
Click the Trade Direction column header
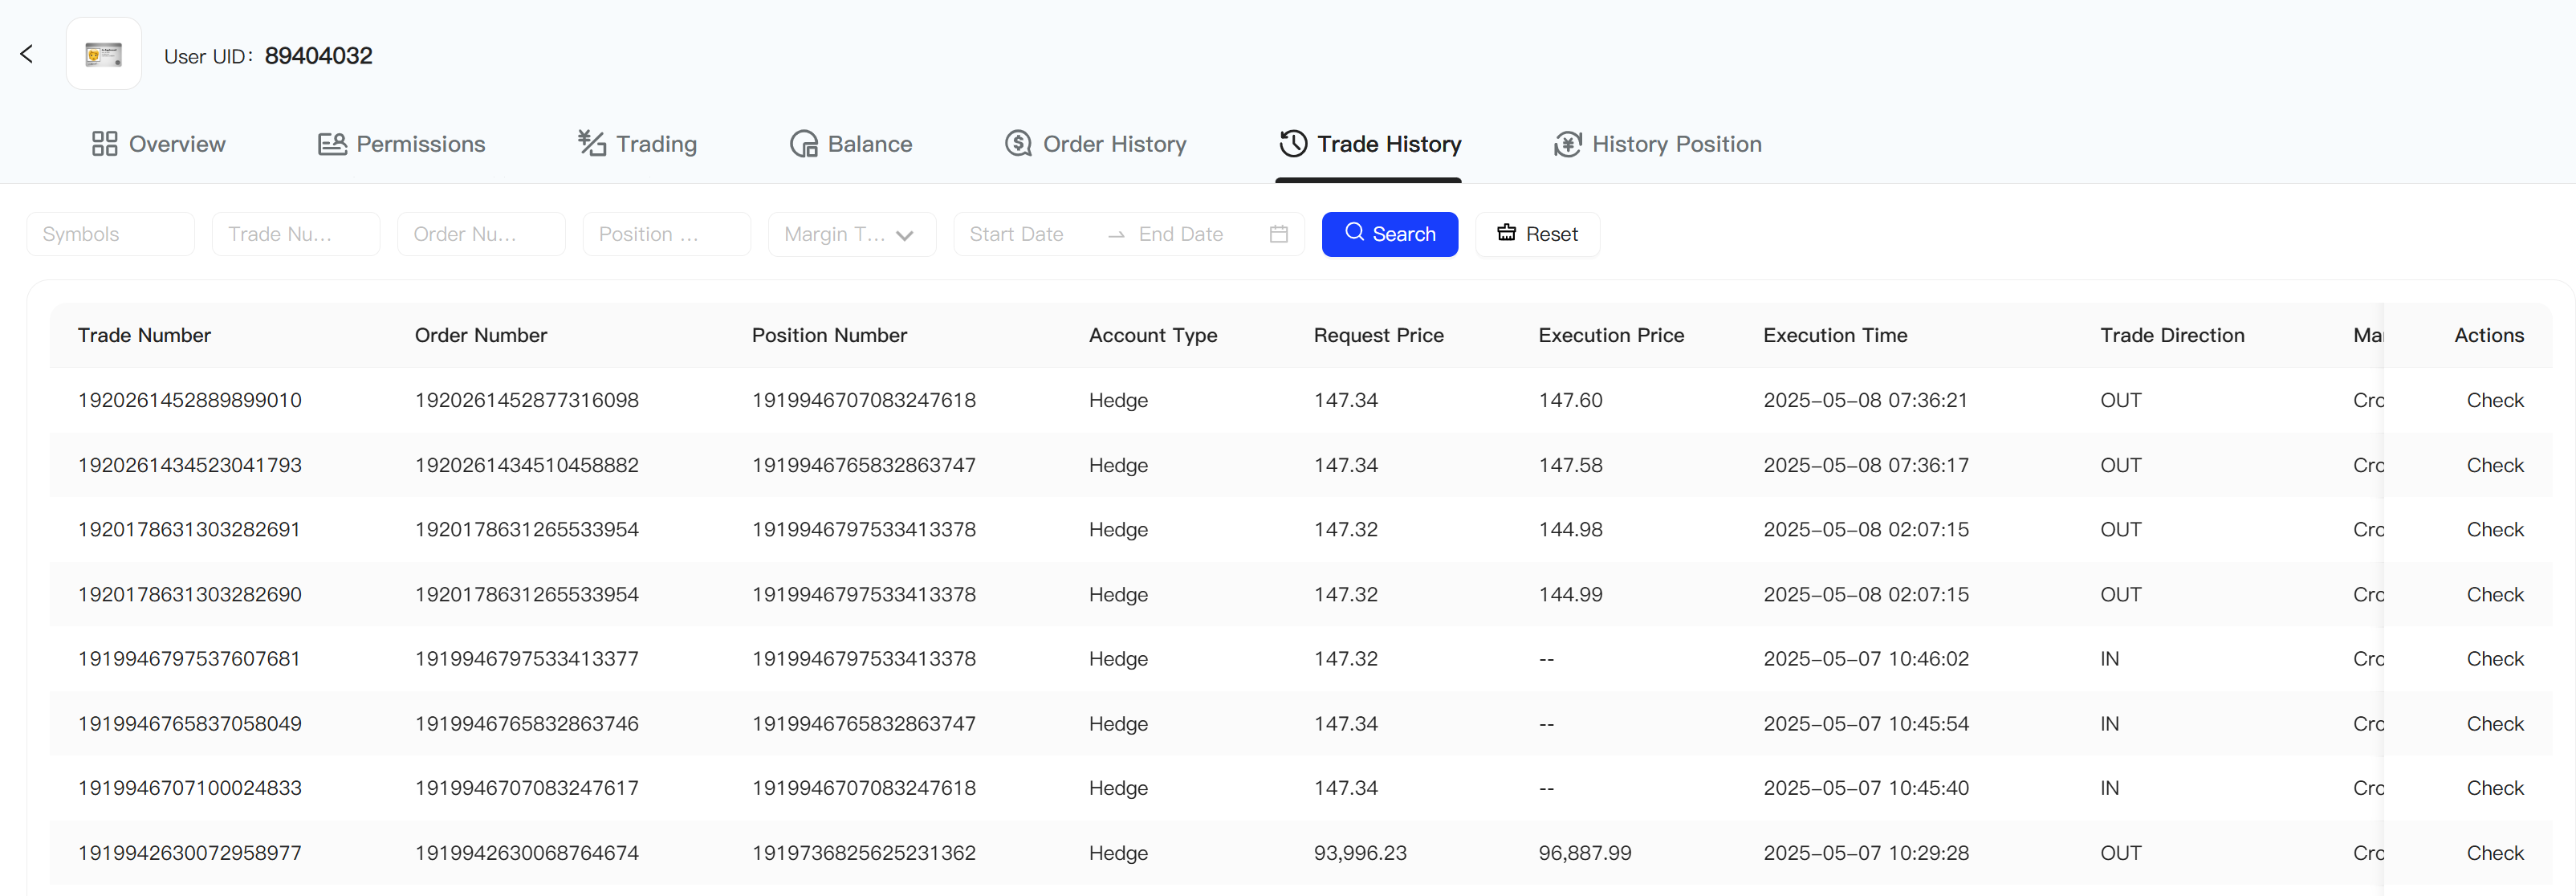point(2172,335)
